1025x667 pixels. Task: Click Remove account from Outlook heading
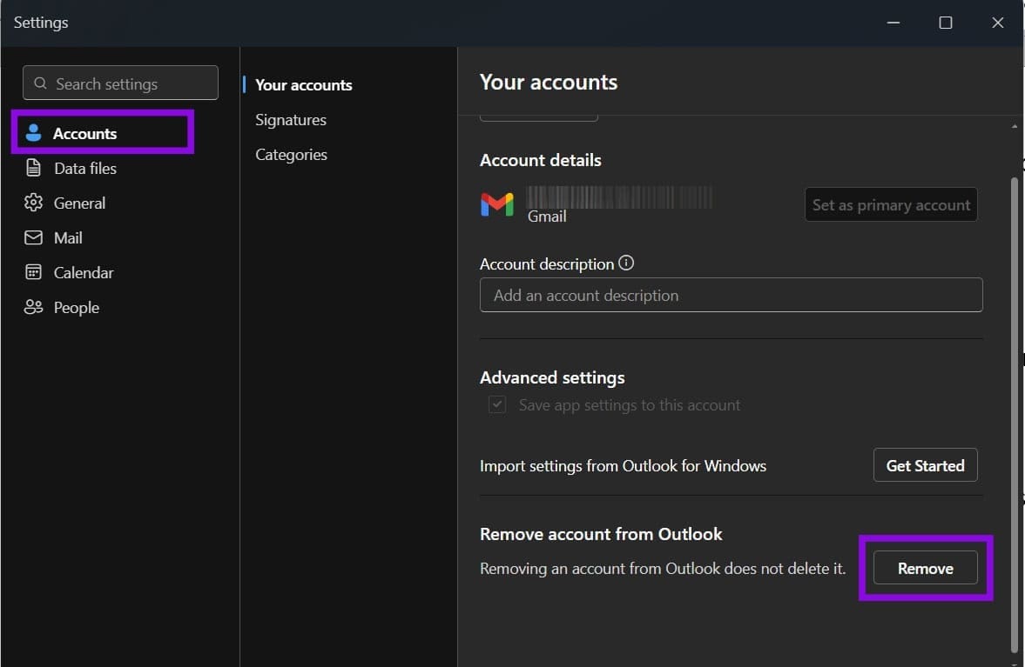[x=601, y=535]
